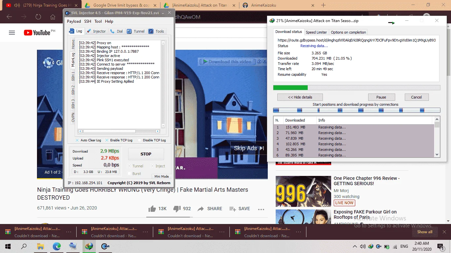Toggle the Tunnel checkbox beside STOP
This screenshot has width=451, height=253.
click(129, 166)
